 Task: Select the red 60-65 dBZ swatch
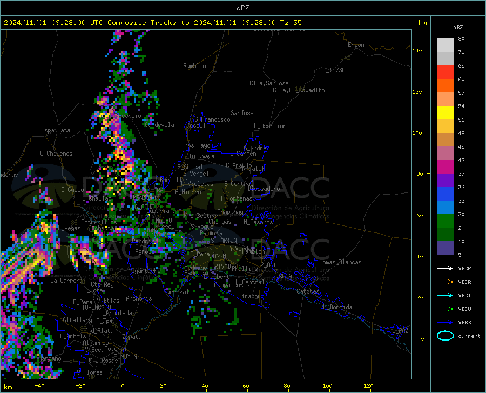pos(445,72)
